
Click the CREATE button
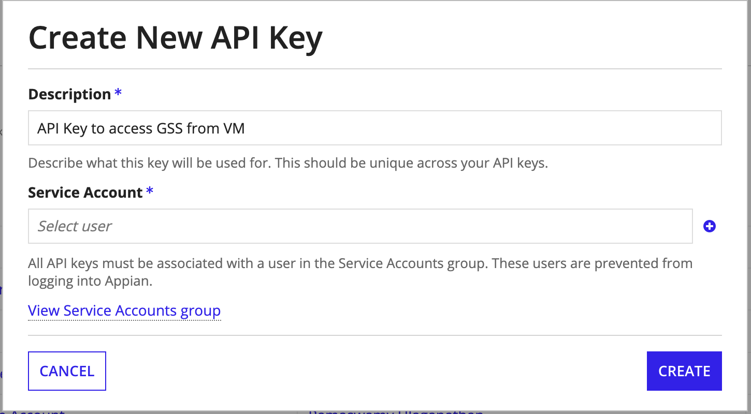(684, 371)
